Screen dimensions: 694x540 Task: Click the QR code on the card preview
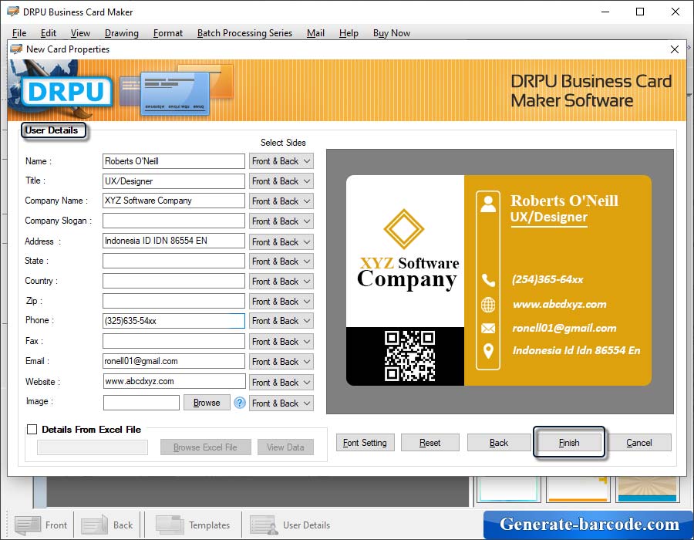coord(410,356)
